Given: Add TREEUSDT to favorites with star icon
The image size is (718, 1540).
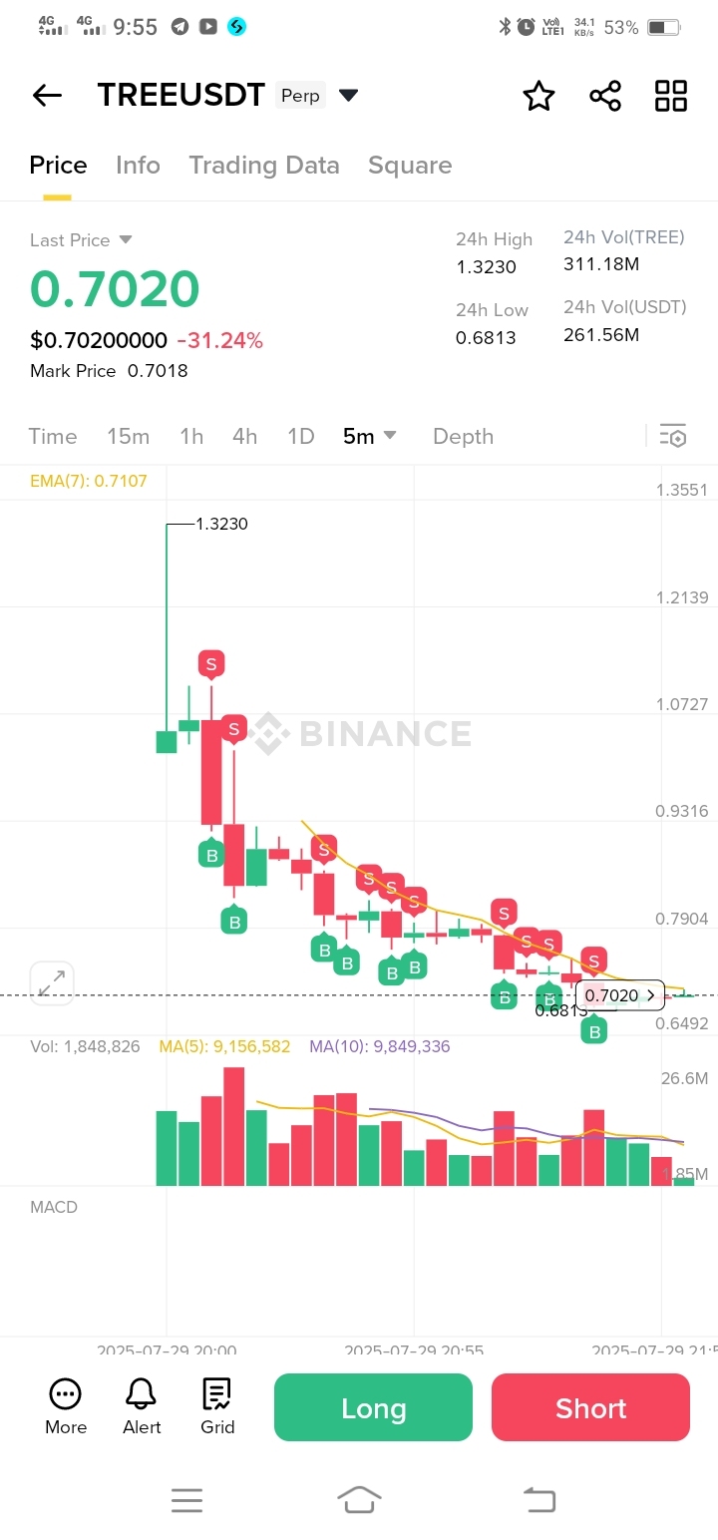Looking at the screenshot, I should 538,96.
